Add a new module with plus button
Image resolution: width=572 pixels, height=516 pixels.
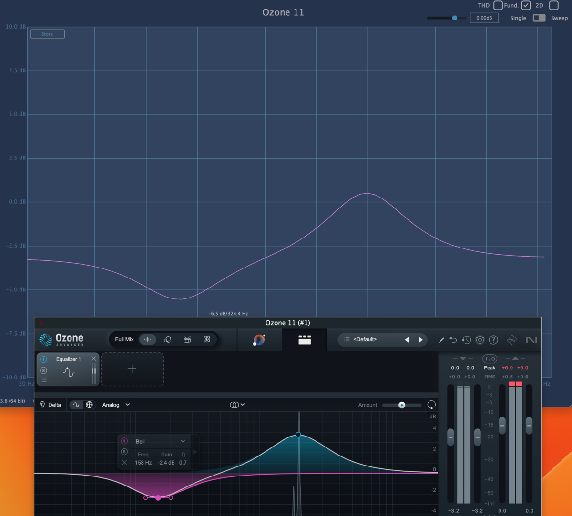133,369
